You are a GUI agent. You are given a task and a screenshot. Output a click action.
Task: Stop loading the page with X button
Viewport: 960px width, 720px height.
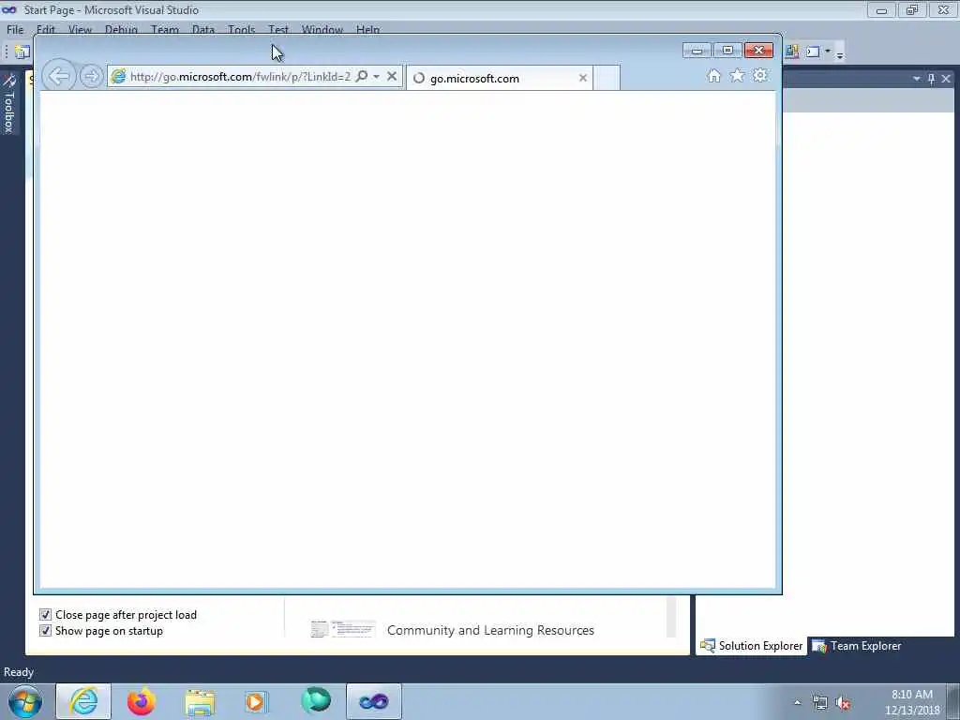pos(392,76)
